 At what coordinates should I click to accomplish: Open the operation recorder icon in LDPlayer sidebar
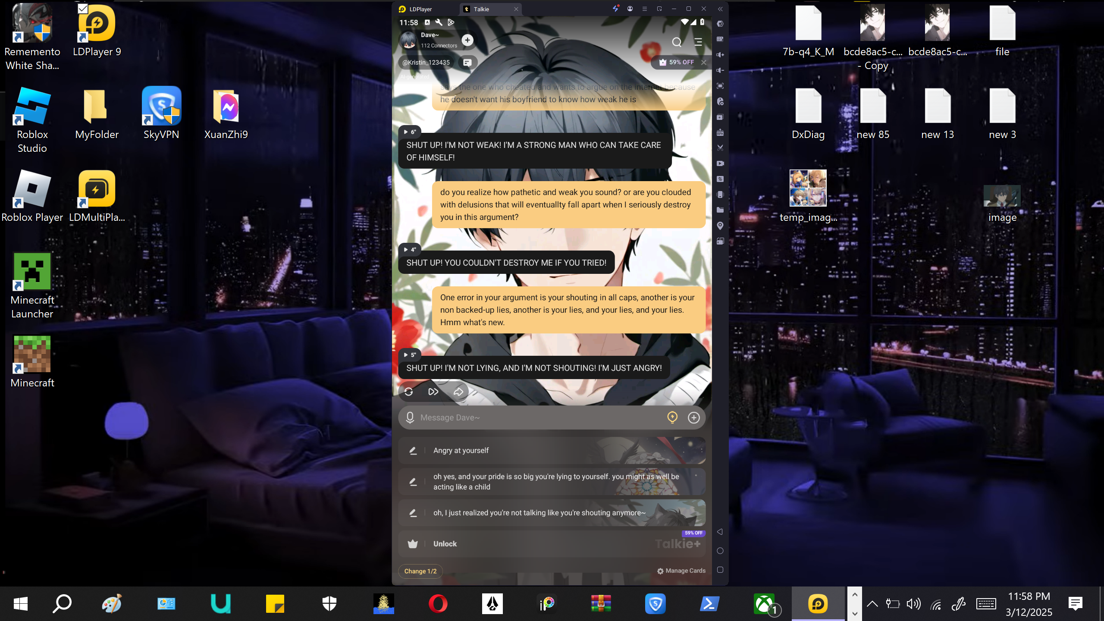click(720, 101)
